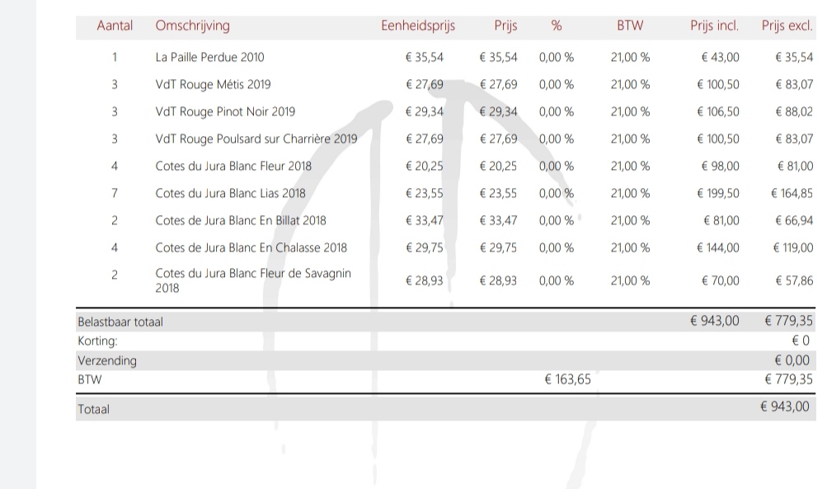Select VdT Rouge Pinot Noir 2019 row
This screenshot has height=489, width=827.
225,111
